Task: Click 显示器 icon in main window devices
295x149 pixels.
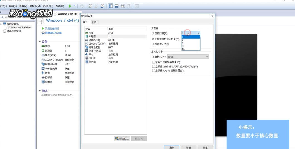Action: point(43,82)
